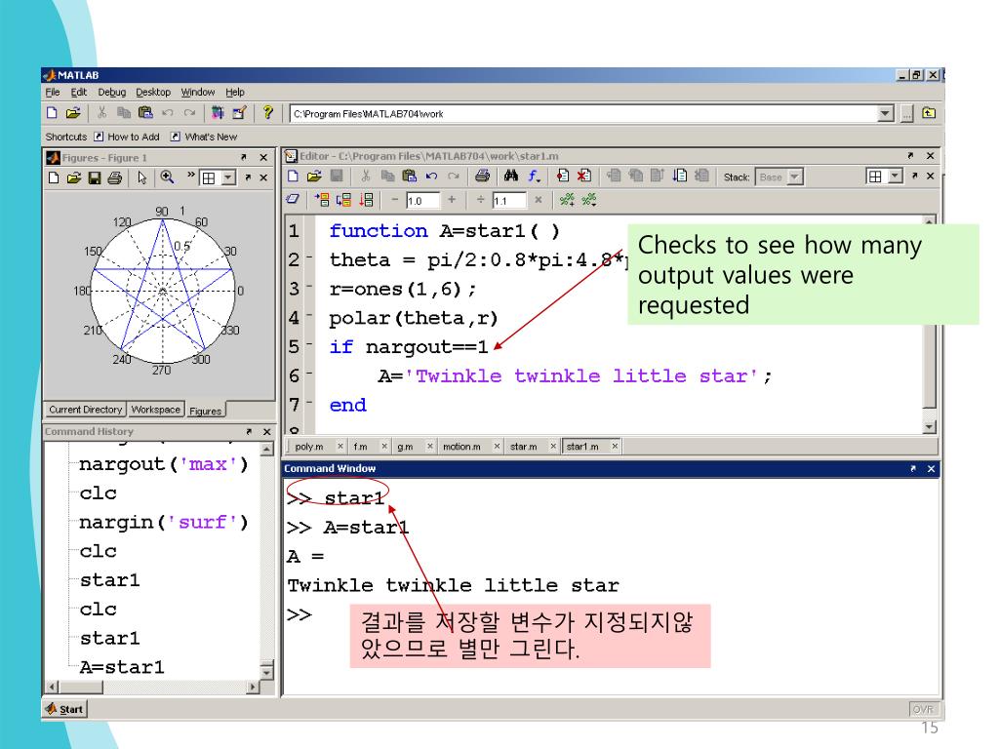Click Paste icon in Editor toolbar
Screen dimensions: 999x749
[410, 177]
